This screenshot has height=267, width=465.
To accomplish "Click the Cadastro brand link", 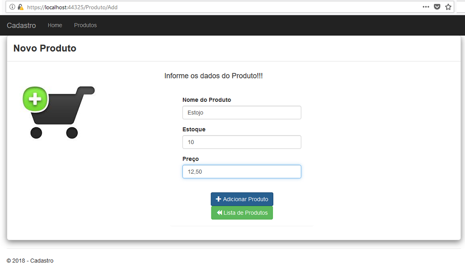I will tap(22, 25).
